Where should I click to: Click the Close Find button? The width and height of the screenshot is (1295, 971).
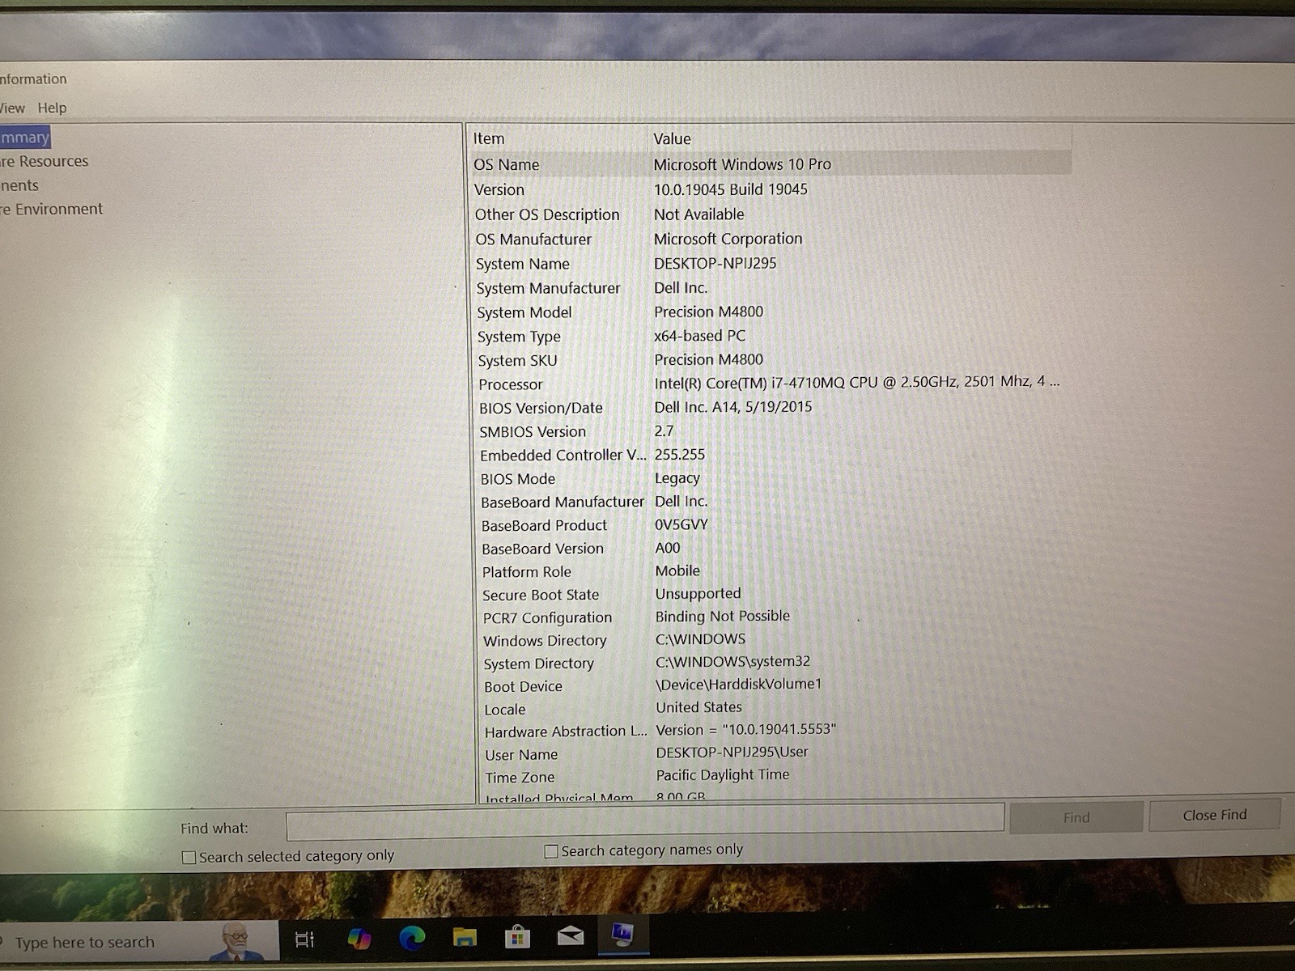pos(1215,815)
